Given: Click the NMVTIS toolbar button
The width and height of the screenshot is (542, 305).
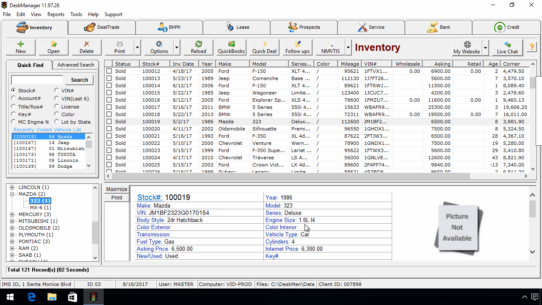Looking at the screenshot, I should point(331,47).
